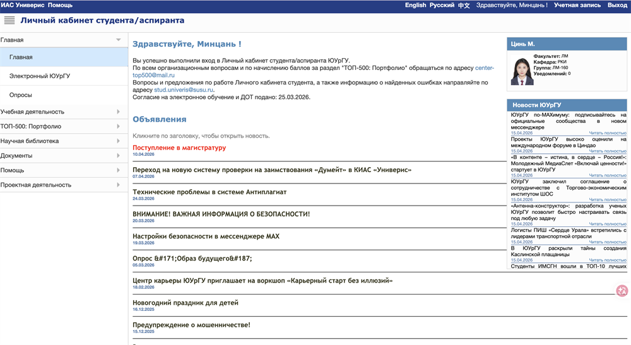Read full Логисты ПИШ Сердце Урала news
Viewport: 631px width, 345px height.
click(608, 242)
